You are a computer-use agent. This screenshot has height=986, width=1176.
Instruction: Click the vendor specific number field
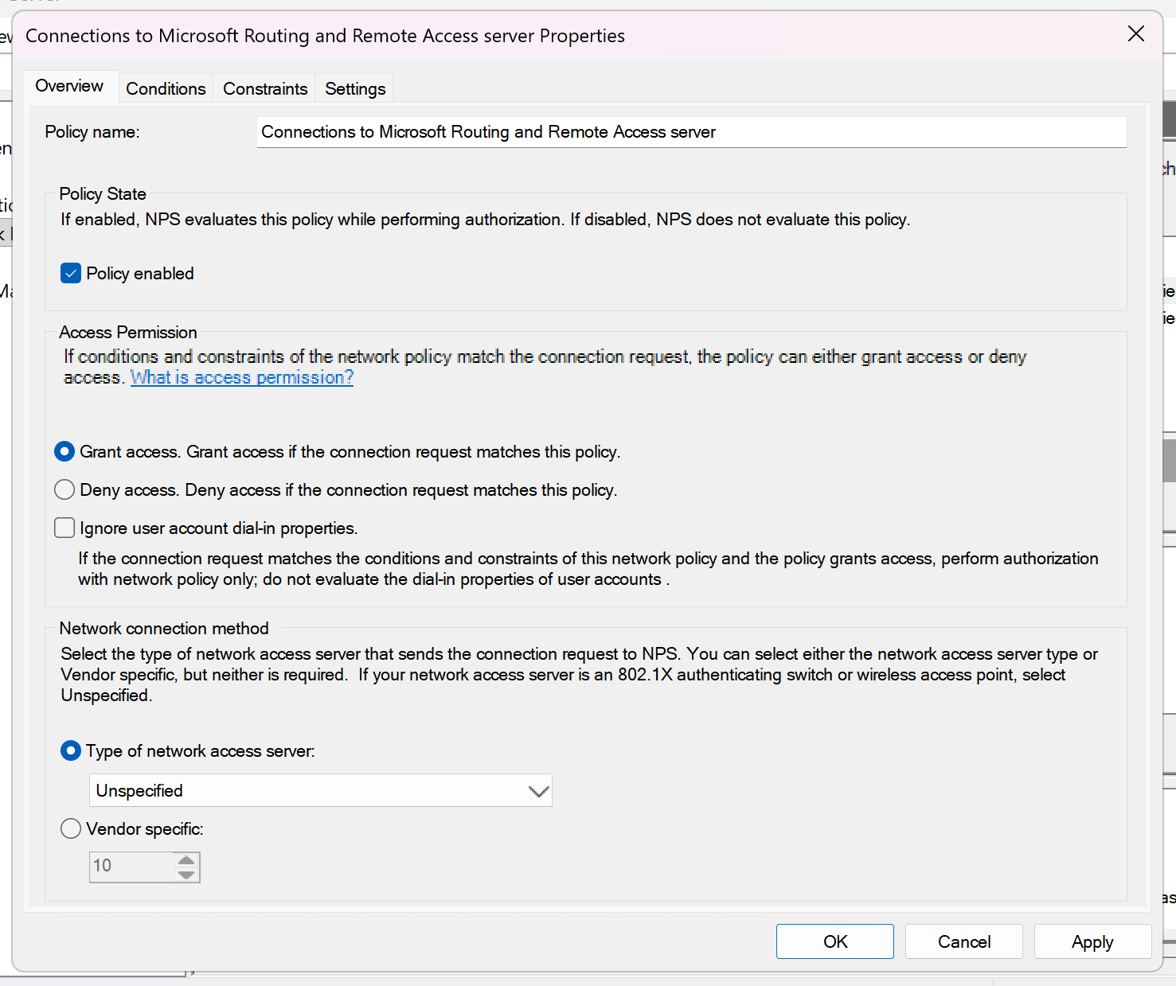131,867
